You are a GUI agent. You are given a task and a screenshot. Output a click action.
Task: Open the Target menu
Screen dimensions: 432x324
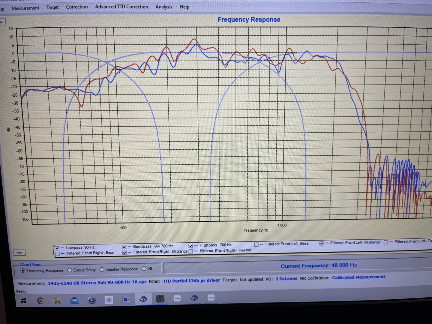tap(52, 7)
